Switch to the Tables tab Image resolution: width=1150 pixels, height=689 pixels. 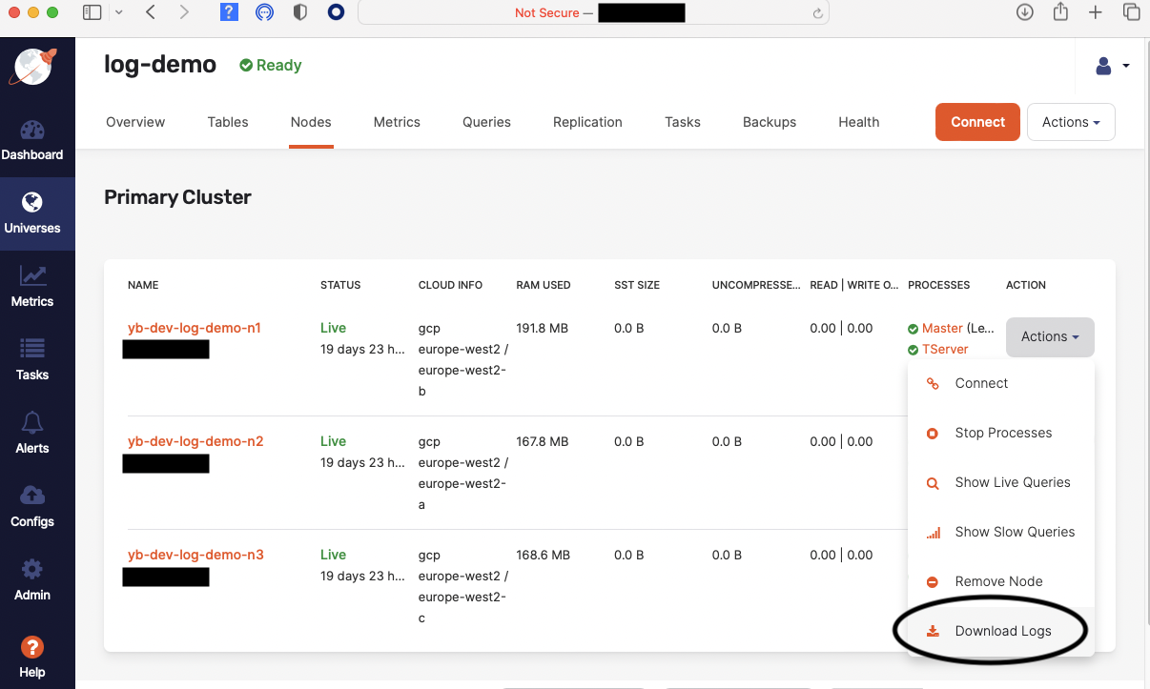coord(228,122)
